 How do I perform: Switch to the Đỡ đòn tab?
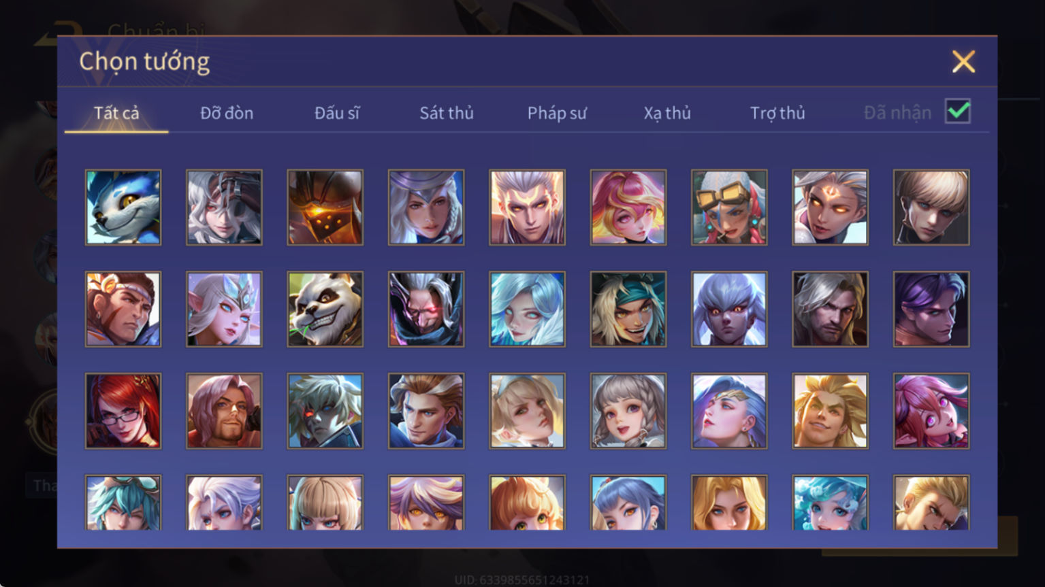(227, 113)
